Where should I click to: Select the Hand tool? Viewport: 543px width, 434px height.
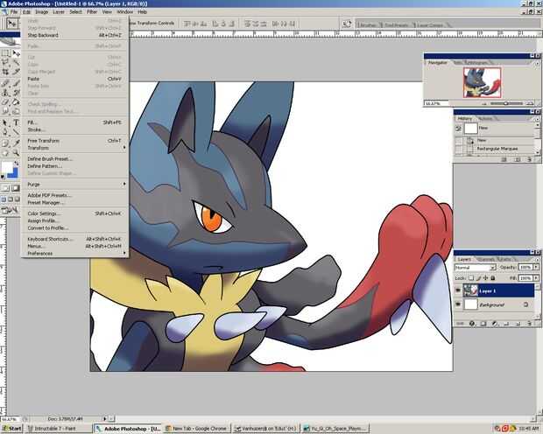[x=5, y=152]
